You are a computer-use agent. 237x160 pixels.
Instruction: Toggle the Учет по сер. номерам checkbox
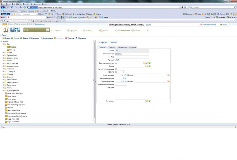tap(116, 69)
